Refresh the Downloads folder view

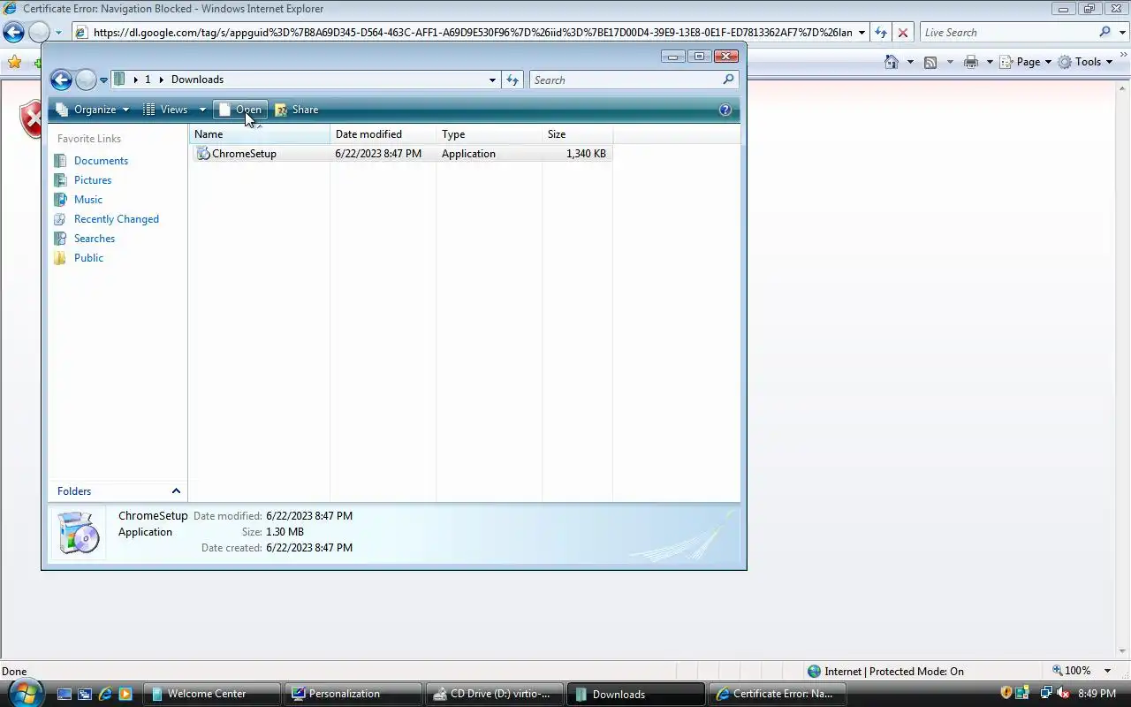point(512,80)
